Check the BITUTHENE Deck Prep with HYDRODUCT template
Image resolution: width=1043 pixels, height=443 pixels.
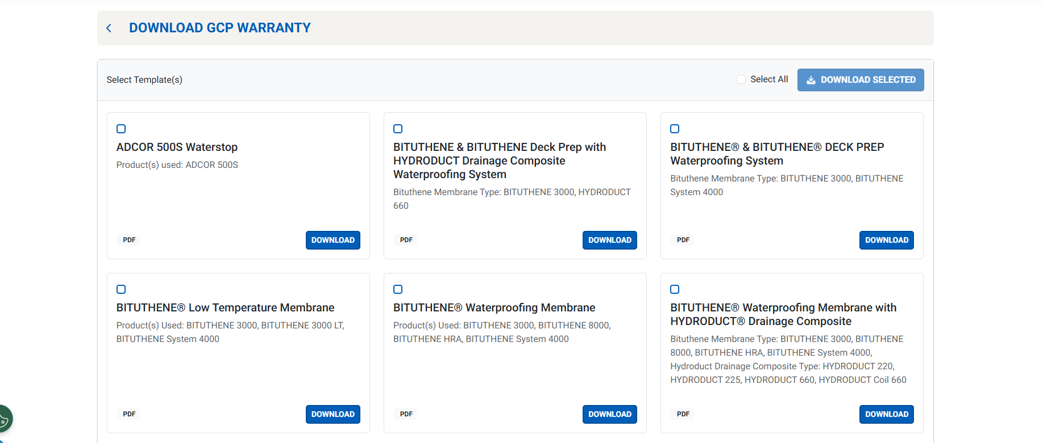pyautogui.click(x=398, y=129)
